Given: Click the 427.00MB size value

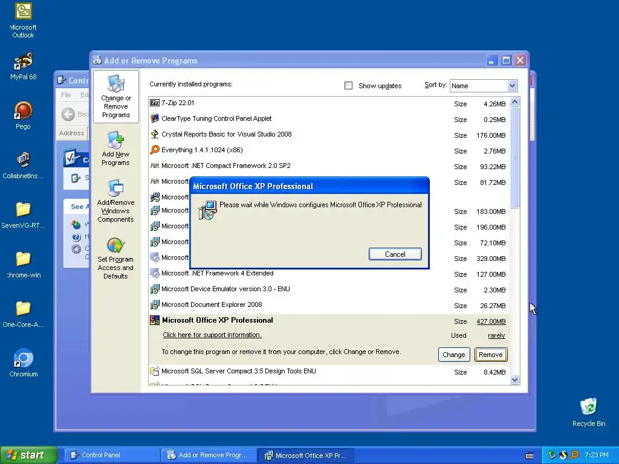Looking at the screenshot, I should [491, 321].
